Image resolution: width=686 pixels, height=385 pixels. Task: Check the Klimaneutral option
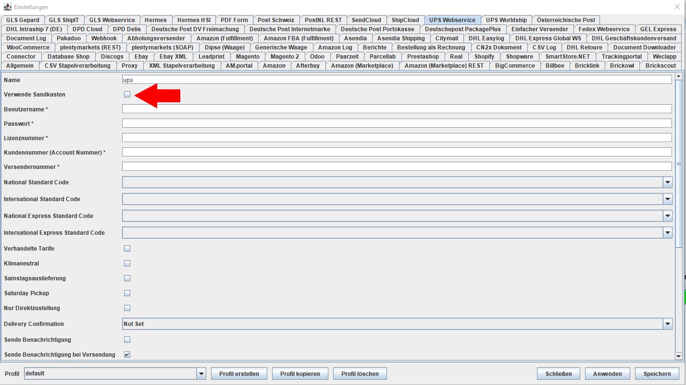(127, 264)
